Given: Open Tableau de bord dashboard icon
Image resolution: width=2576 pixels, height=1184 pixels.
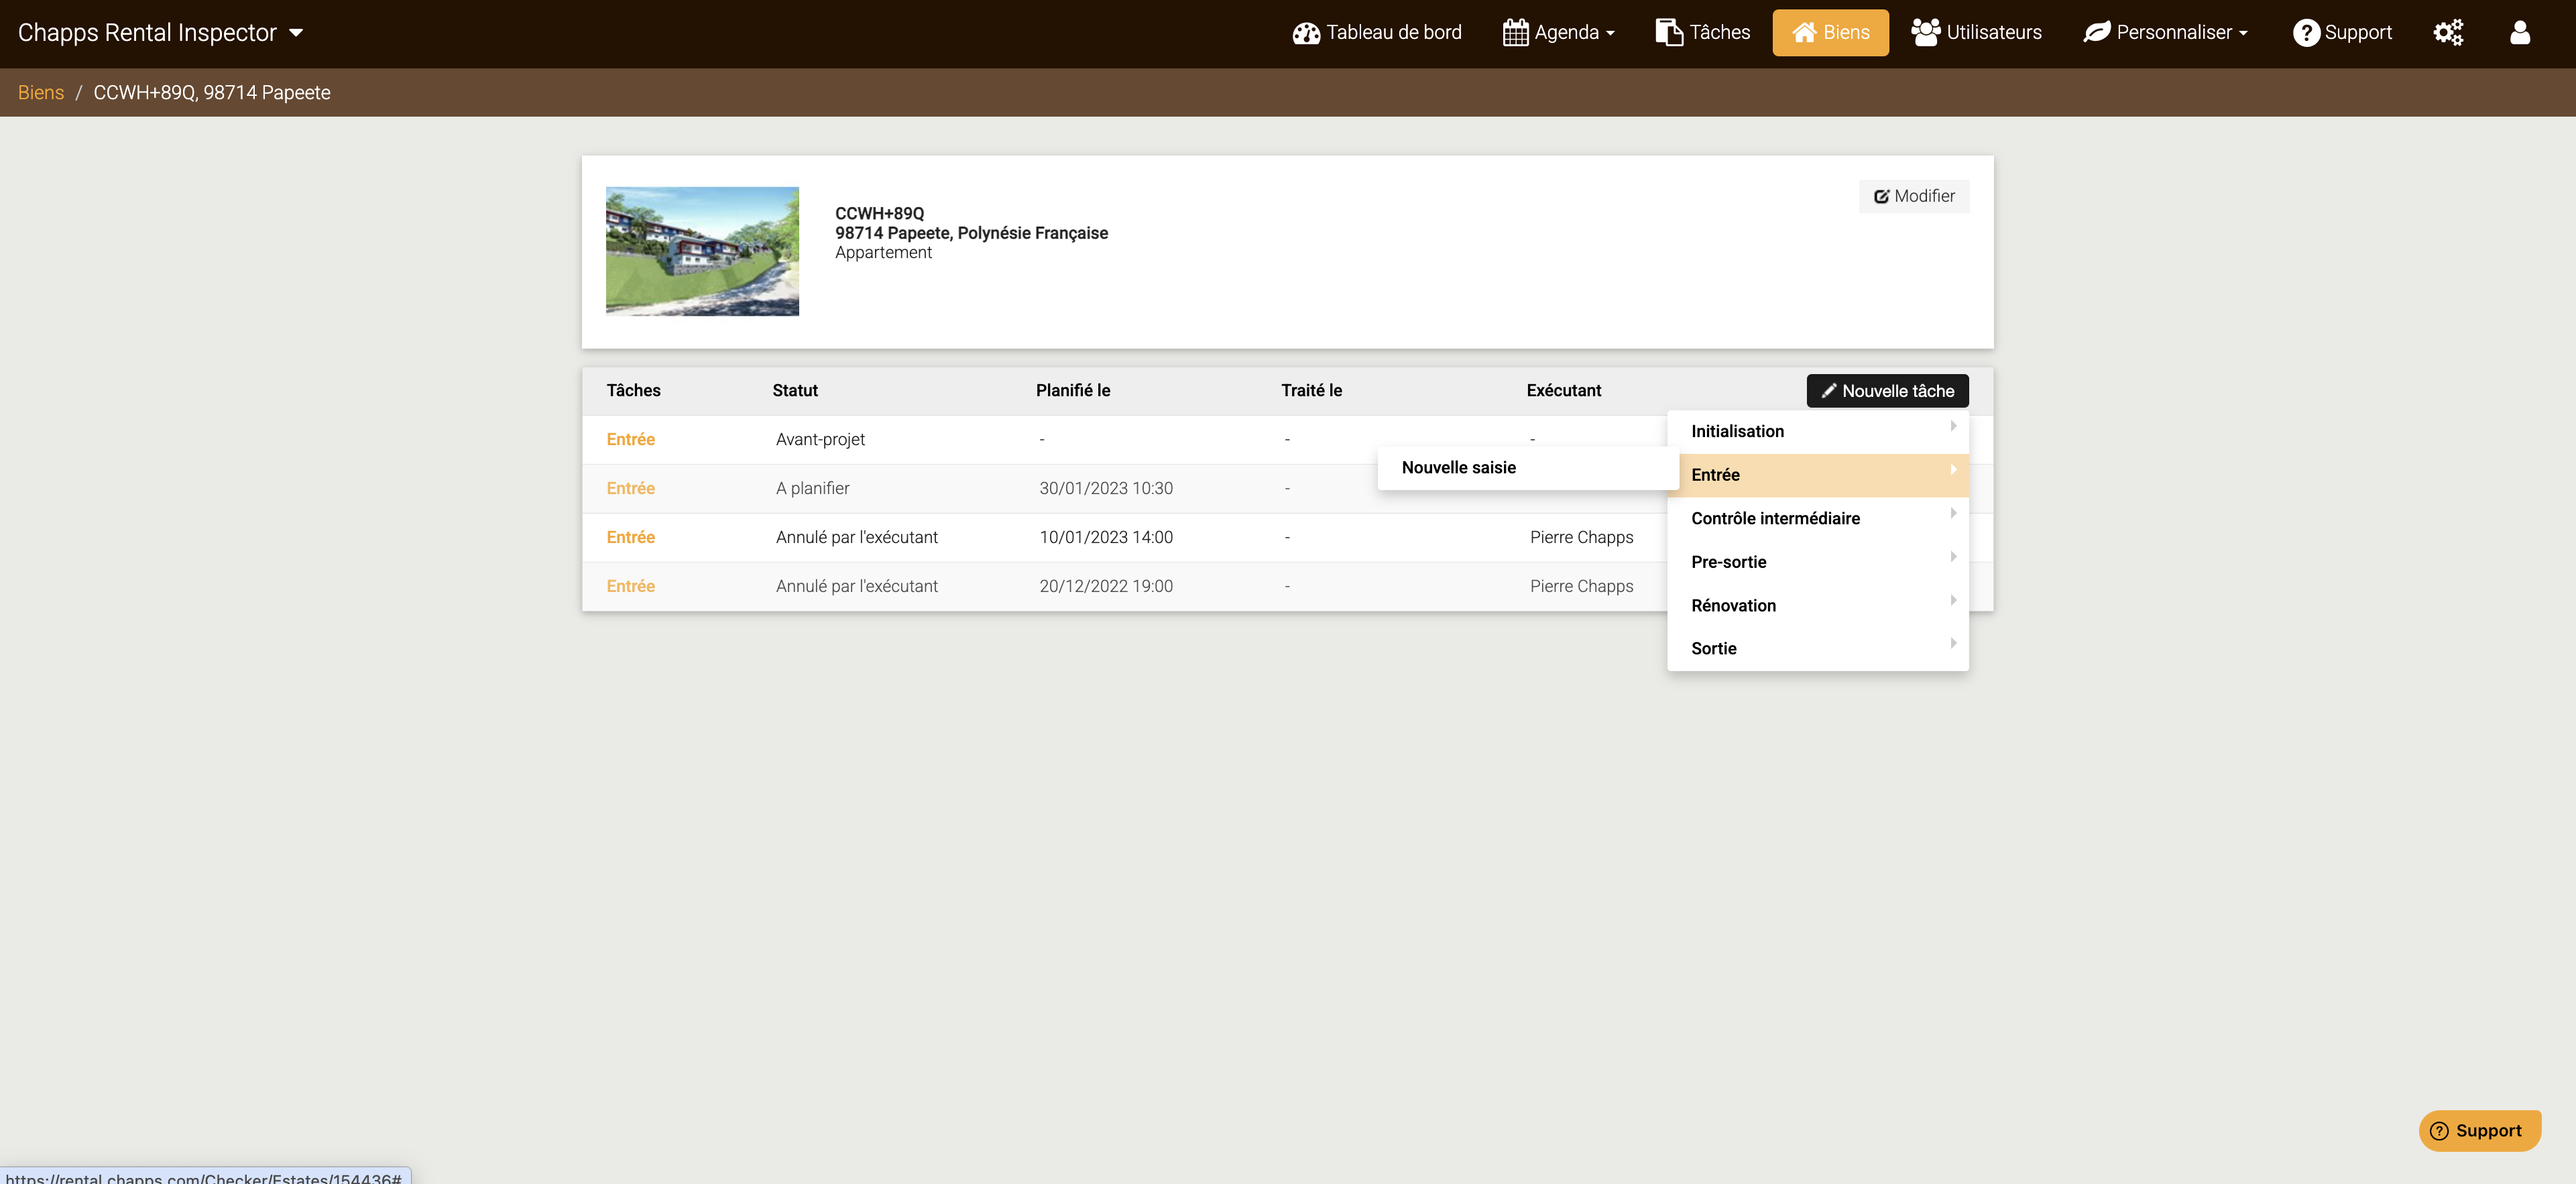Looking at the screenshot, I should tap(1306, 33).
